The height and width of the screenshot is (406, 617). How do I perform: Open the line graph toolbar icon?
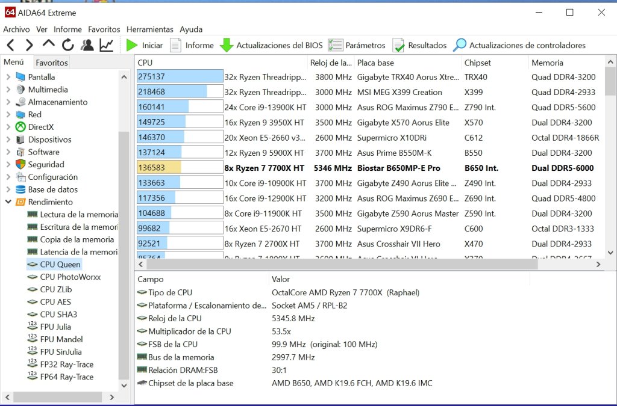pos(106,45)
